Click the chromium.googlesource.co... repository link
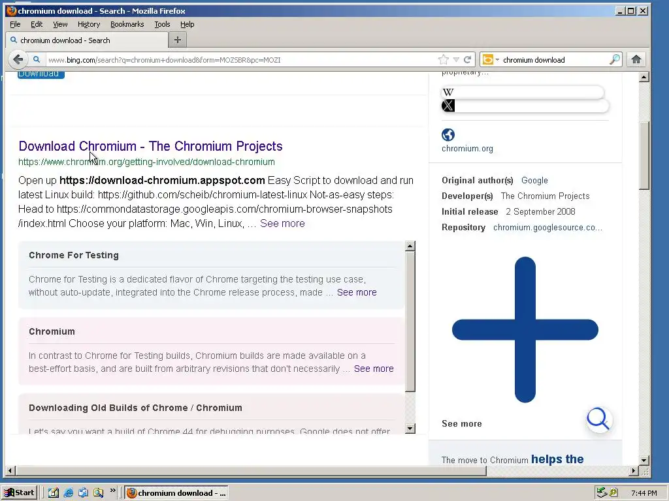Screen dimensions: 669x501 pos(548,227)
